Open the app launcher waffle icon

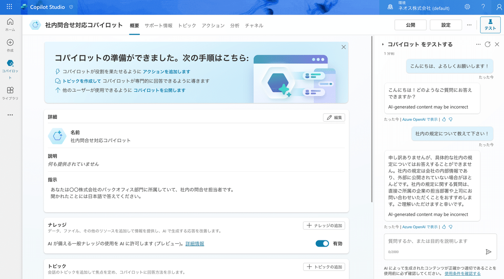click(x=9, y=7)
